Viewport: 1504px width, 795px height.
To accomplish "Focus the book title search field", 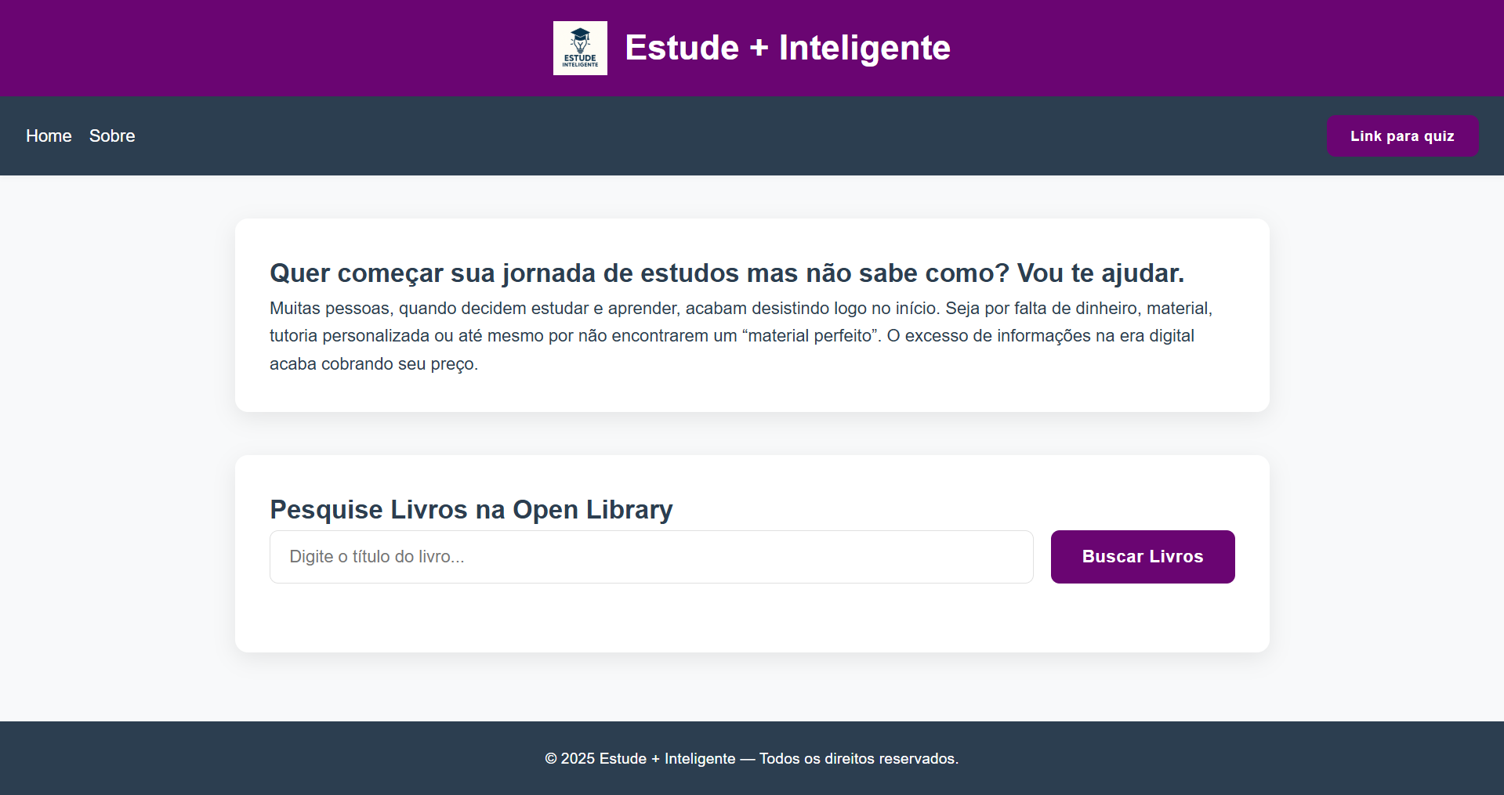I will coord(651,557).
